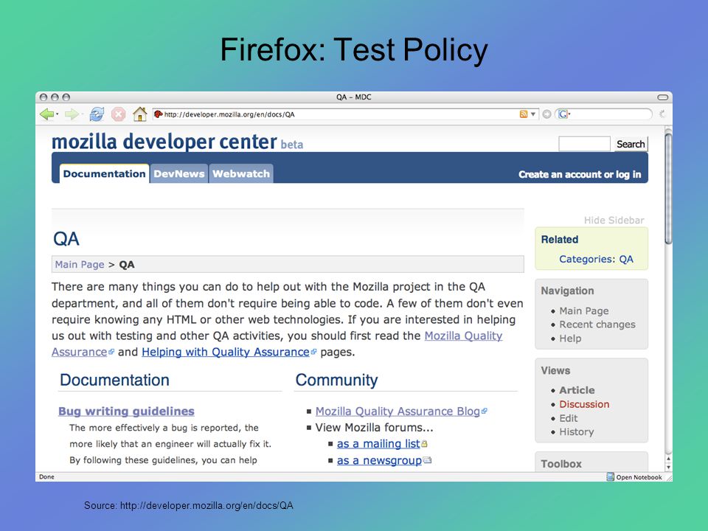Click Create an account or log in

[x=580, y=174]
